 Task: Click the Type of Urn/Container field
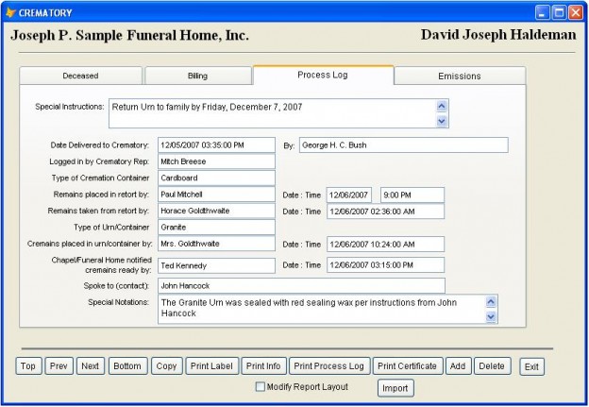[216, 227]
